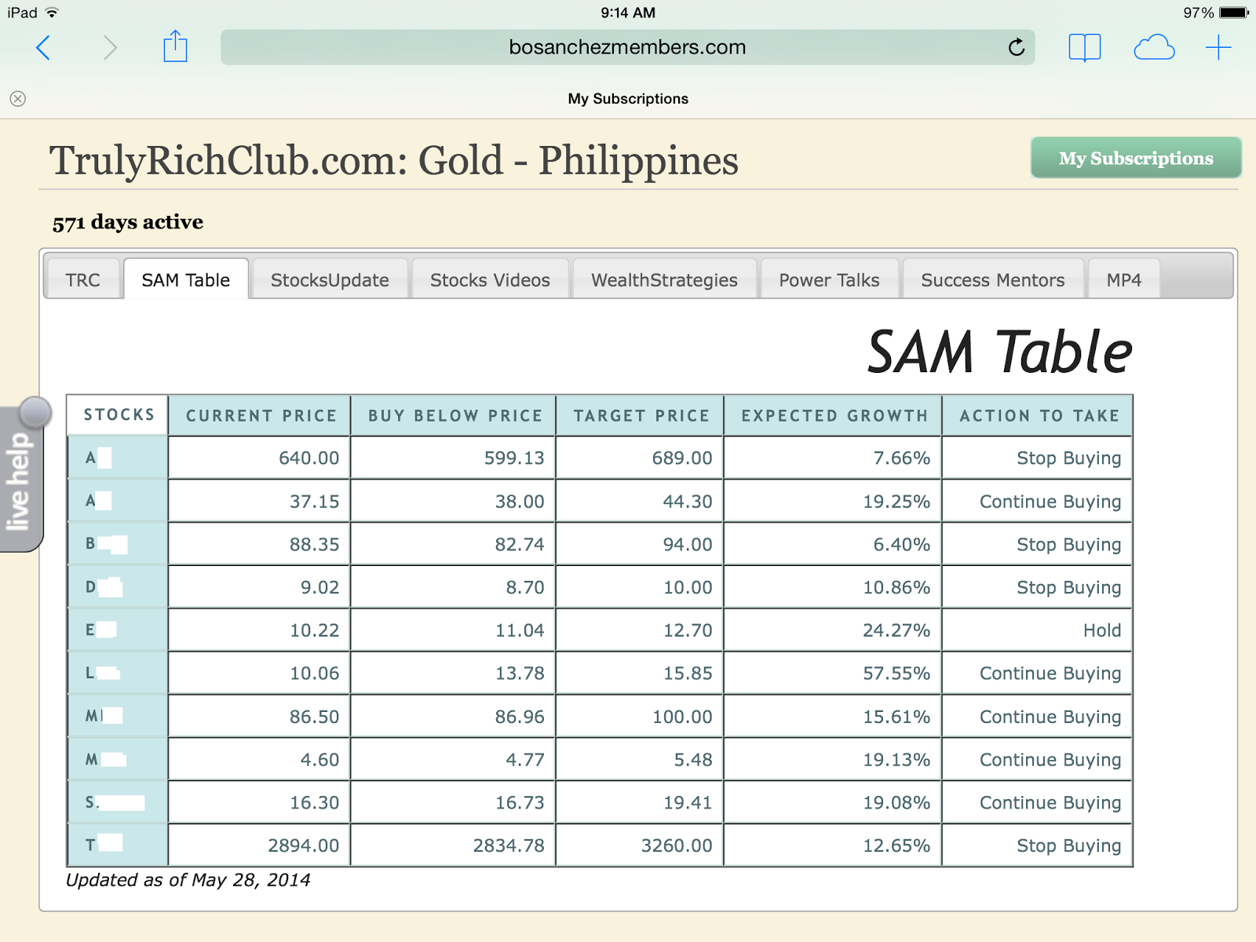Screen dimensions: 1256x942
Task: Click the 571 days active text
Action: pyautogui.click(x=128, y=223)
